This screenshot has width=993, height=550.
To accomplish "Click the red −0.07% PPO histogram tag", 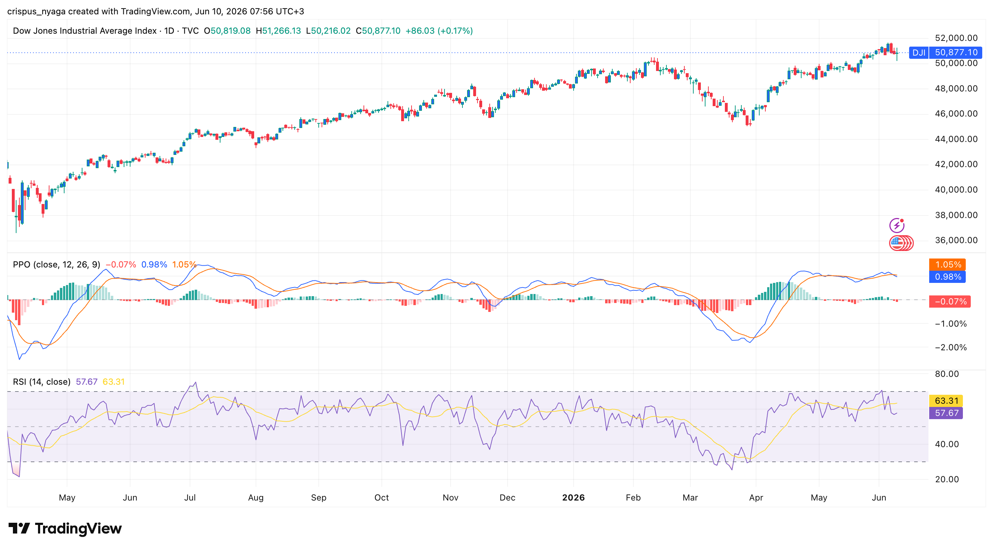I will 950,302.
